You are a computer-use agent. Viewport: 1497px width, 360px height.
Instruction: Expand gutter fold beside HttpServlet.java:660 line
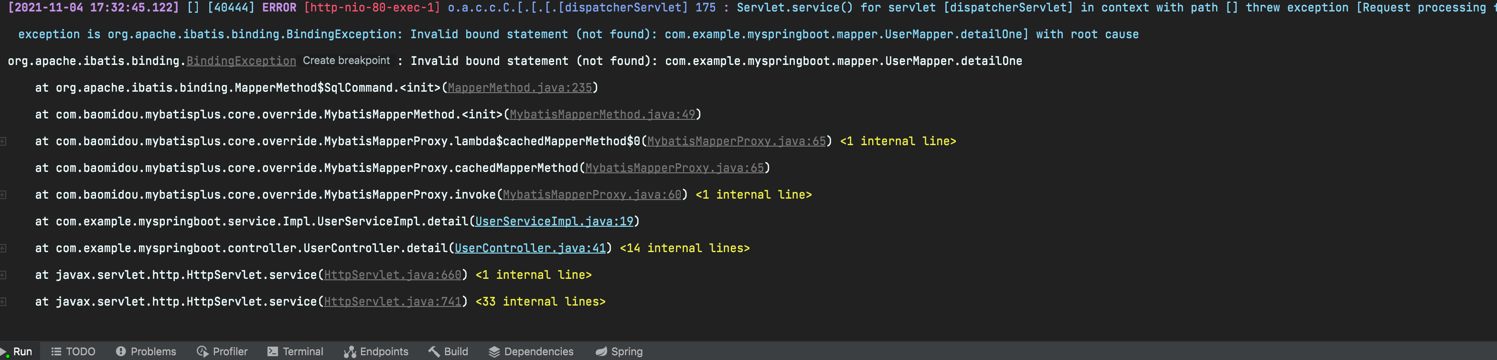click(3, 275)
